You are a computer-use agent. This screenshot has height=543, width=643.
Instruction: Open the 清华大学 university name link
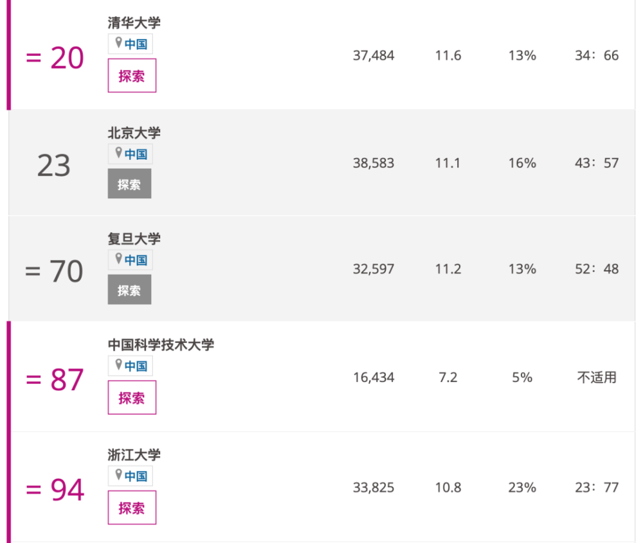click(x=134, y=22)
